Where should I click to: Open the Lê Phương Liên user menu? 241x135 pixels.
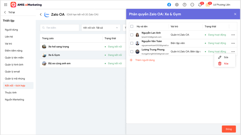[221, 5]
